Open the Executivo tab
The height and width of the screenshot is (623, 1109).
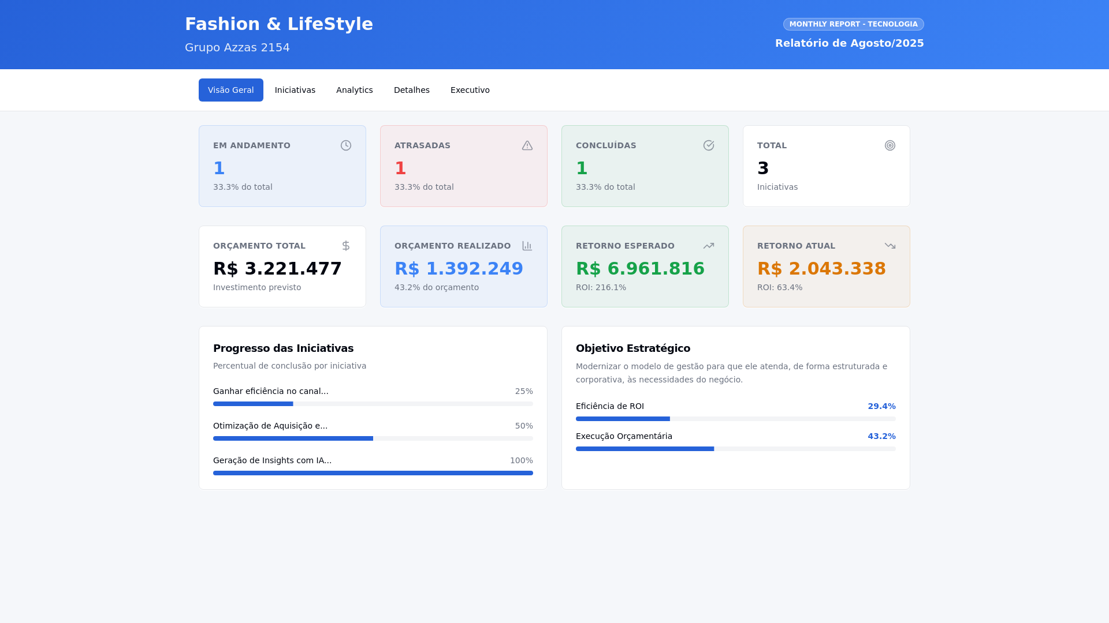point(470,90)
